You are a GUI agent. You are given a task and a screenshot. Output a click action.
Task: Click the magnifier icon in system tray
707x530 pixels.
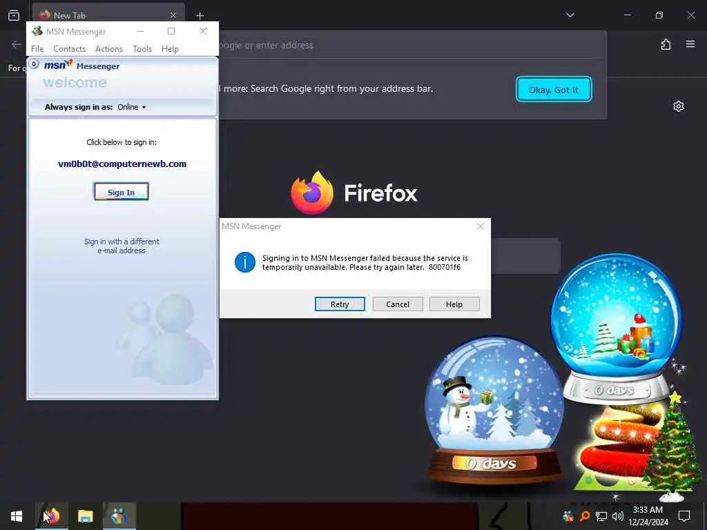click(585, 516)
